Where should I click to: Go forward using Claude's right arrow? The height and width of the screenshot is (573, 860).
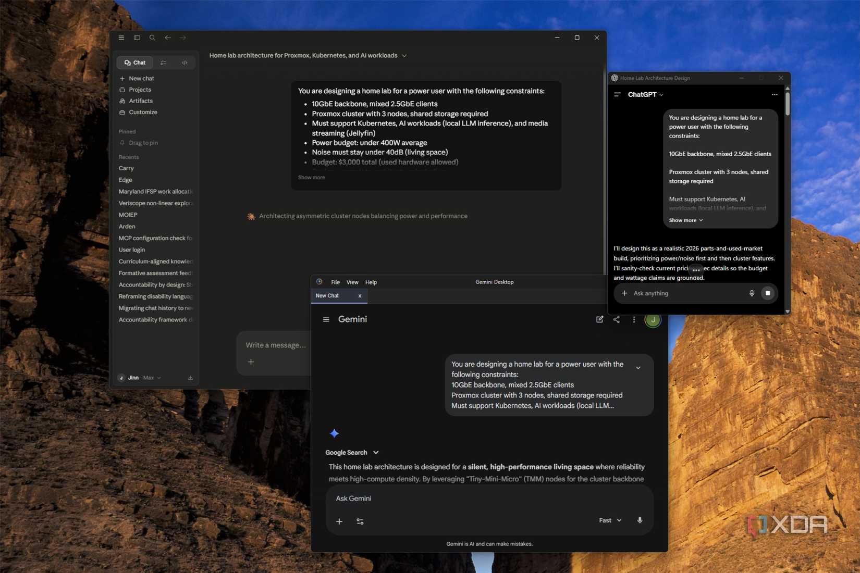point(183,38)
